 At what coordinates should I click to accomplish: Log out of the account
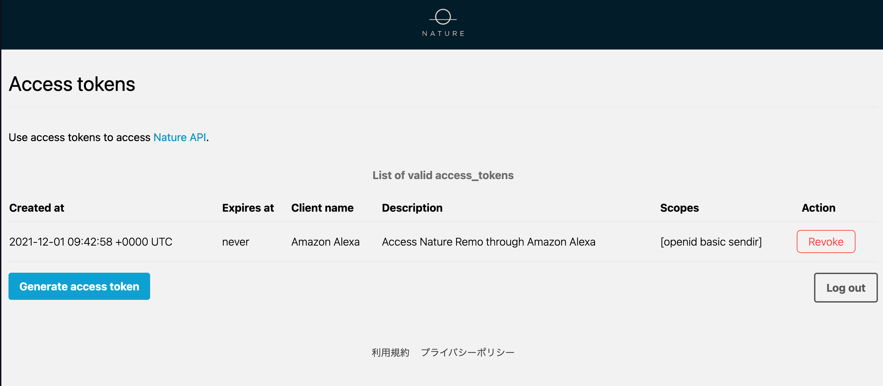pyautogui.click(x=845, y=288)
